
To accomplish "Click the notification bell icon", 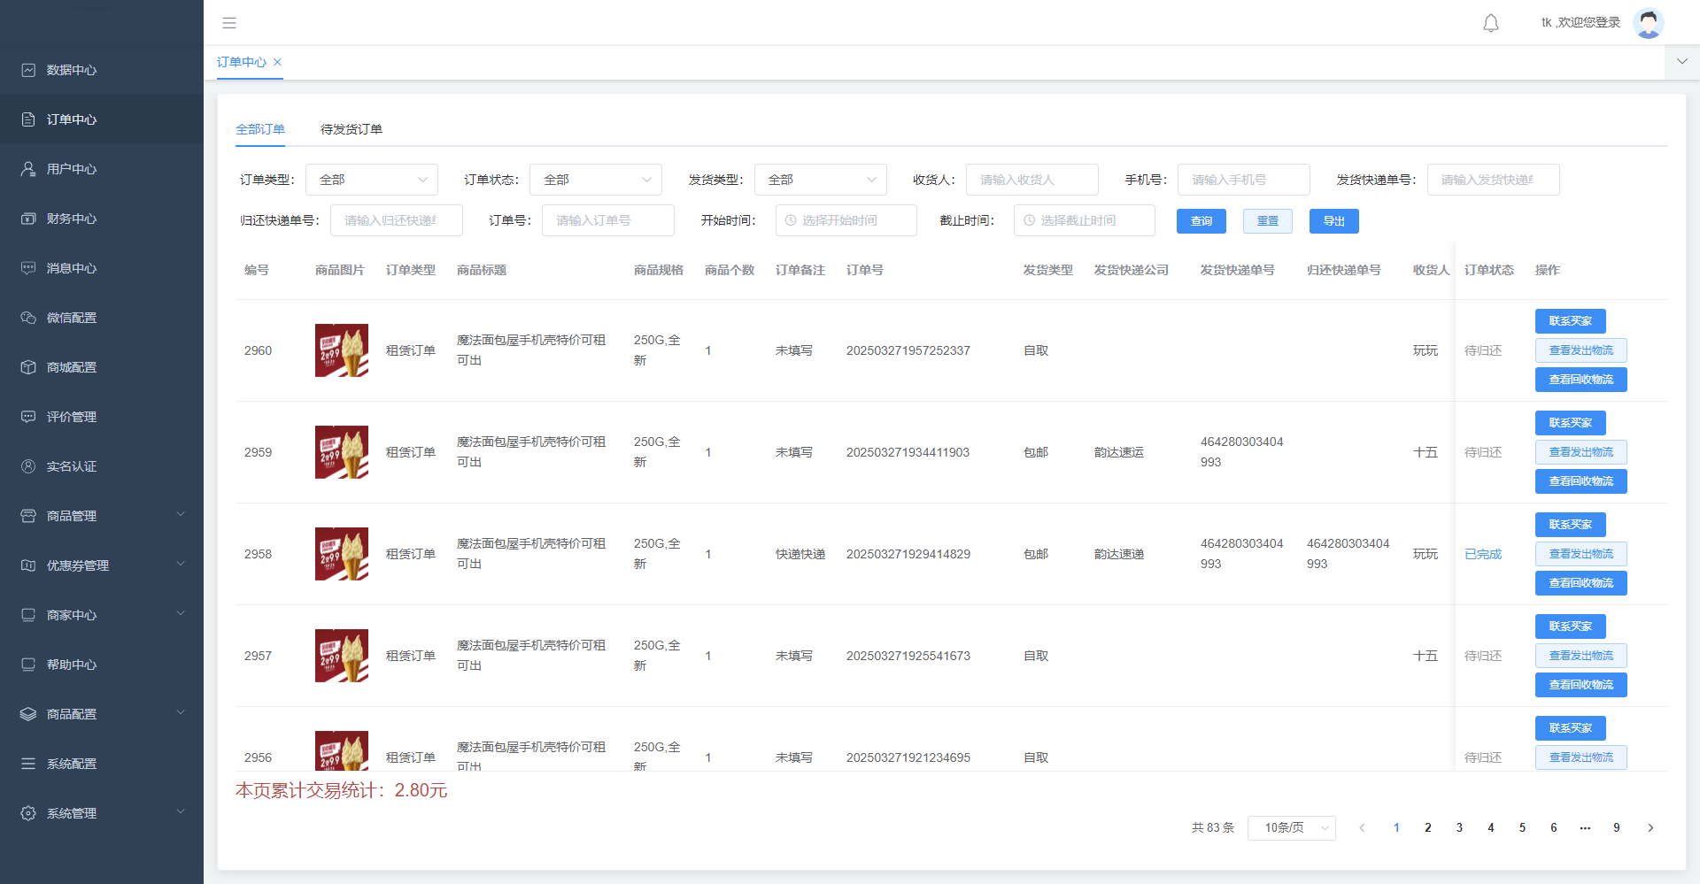I will pos(1491,23).
